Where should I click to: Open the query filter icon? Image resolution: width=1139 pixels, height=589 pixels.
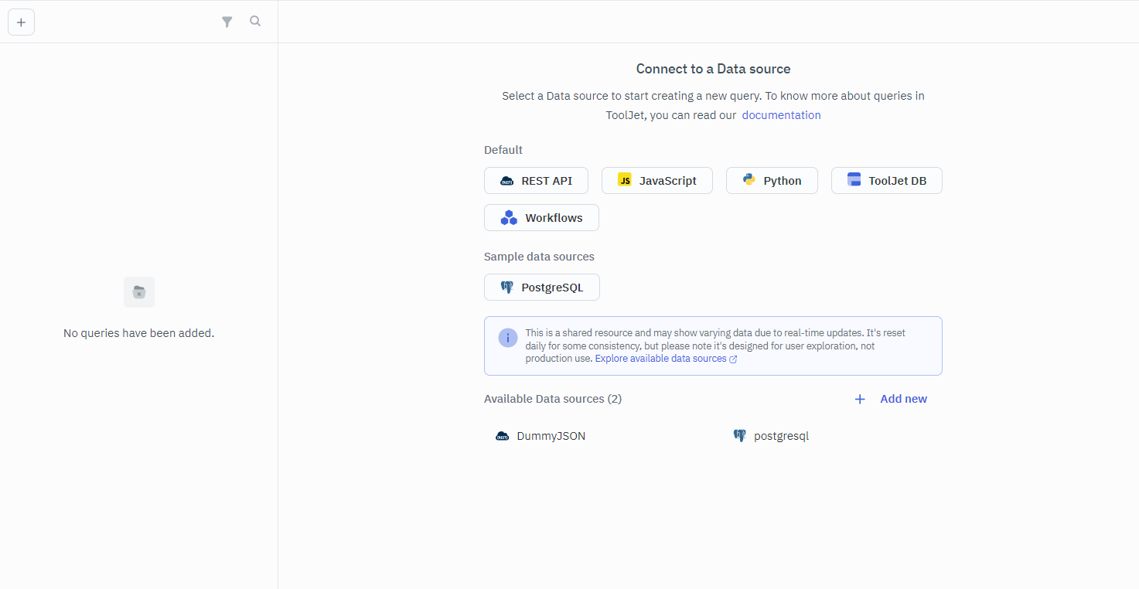[x=227, y=22]
